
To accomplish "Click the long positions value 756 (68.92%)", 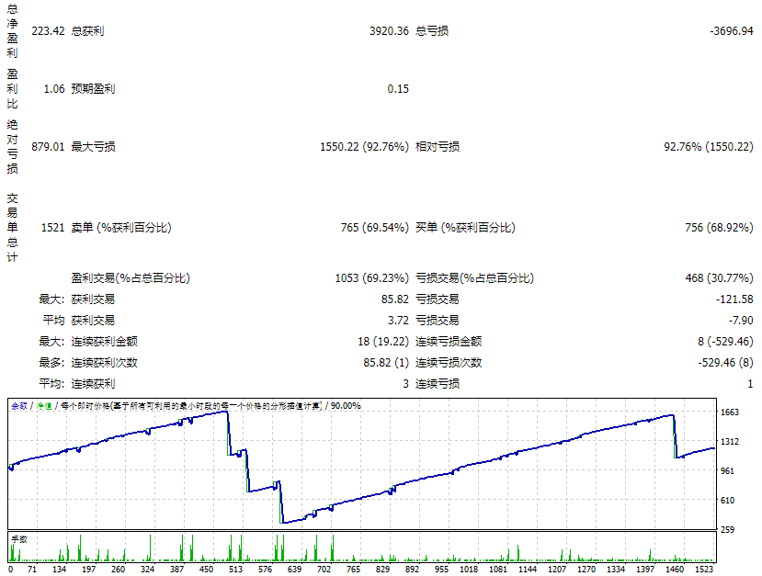I will click(x=719, y=228).
